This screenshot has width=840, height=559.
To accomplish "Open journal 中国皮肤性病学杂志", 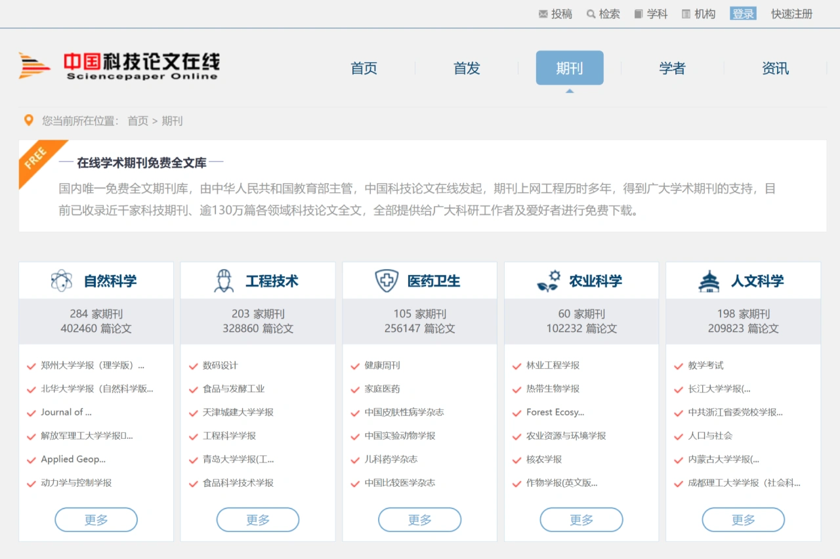I will tap(404, 412).
